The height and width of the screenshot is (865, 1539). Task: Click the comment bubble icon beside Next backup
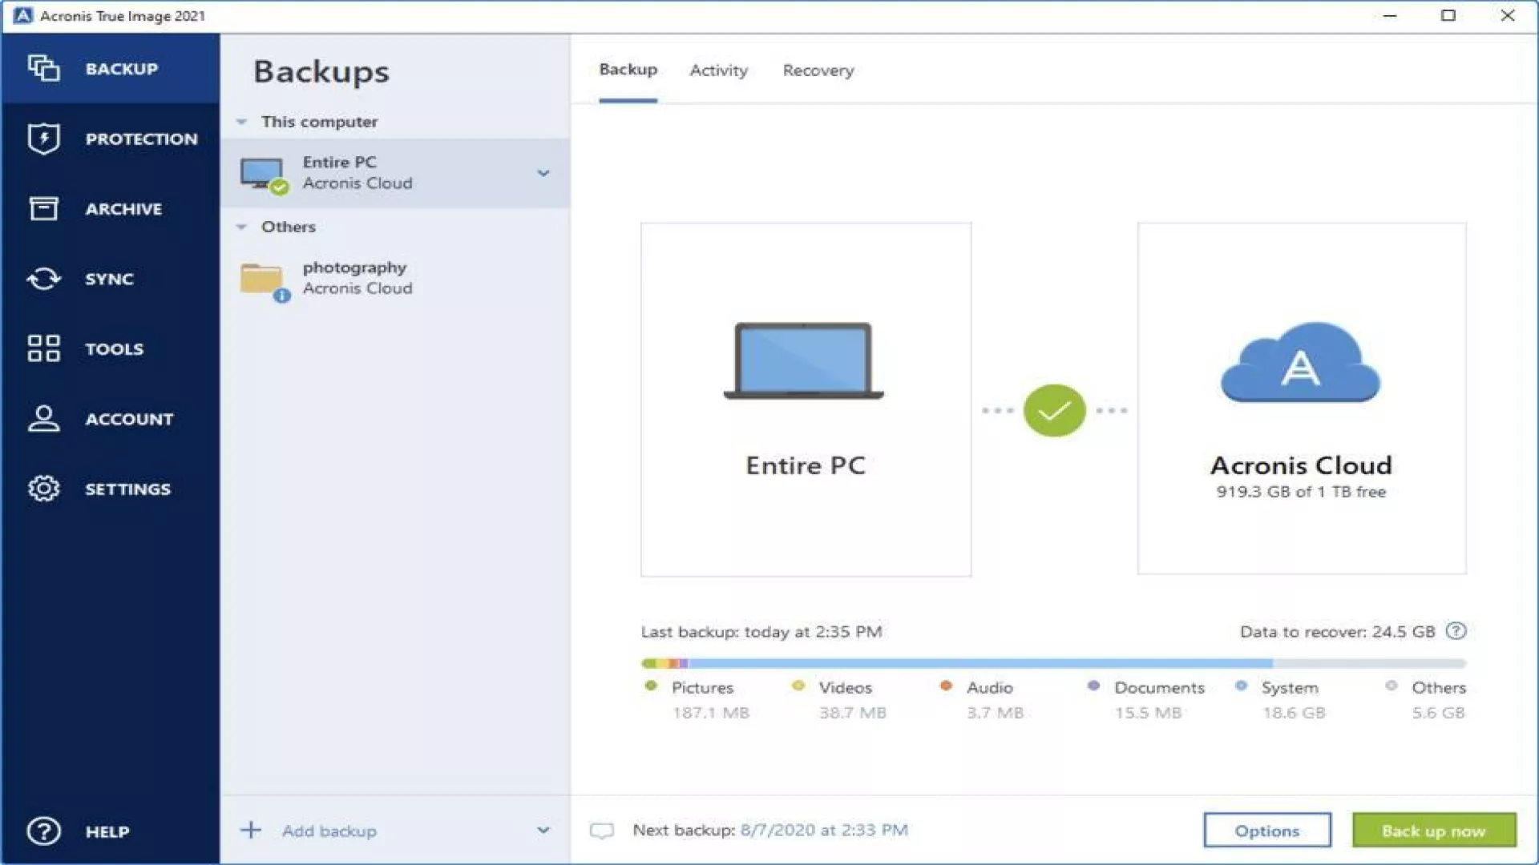click(601, 831)
